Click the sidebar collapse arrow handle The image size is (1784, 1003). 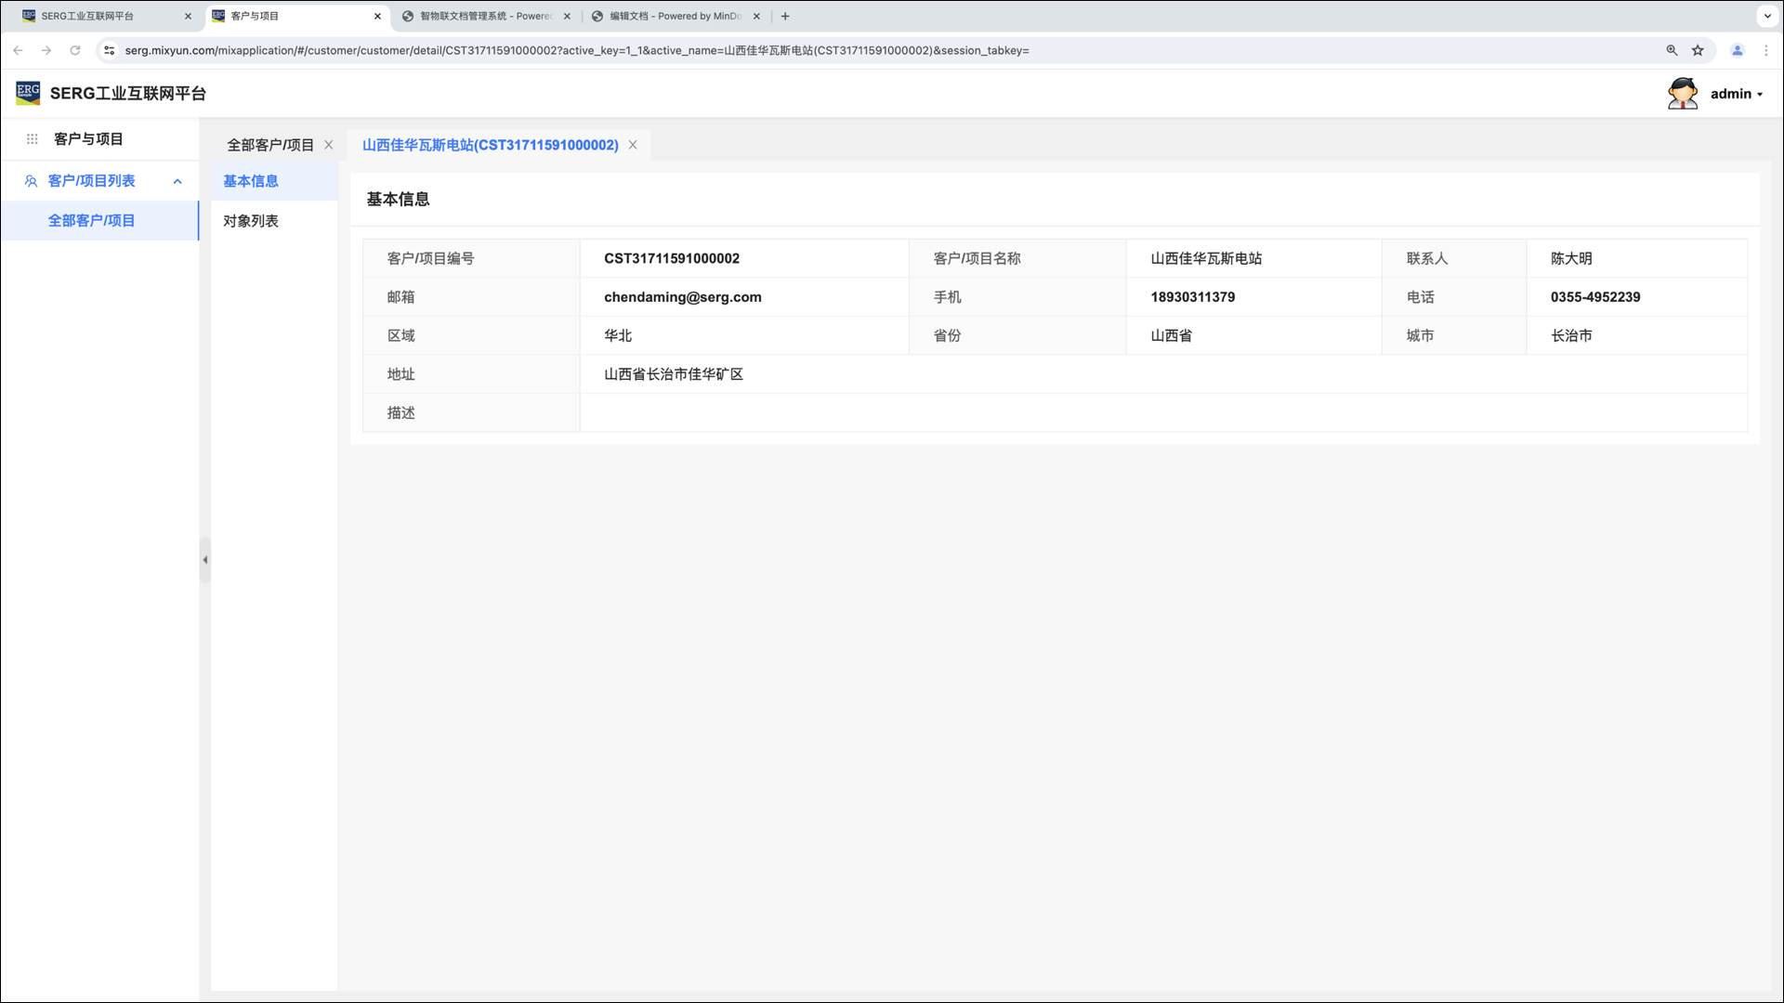click(x=204, y=560)
